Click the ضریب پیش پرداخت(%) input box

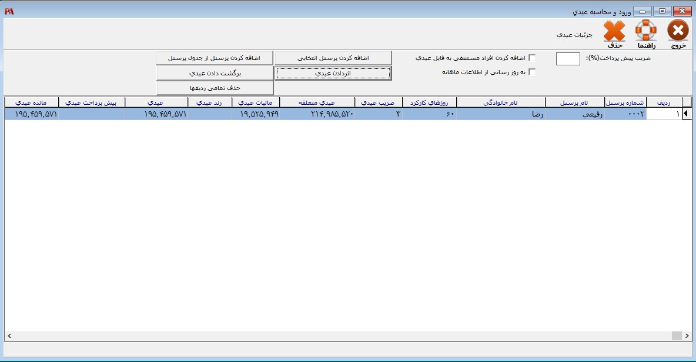click(568, 59)
